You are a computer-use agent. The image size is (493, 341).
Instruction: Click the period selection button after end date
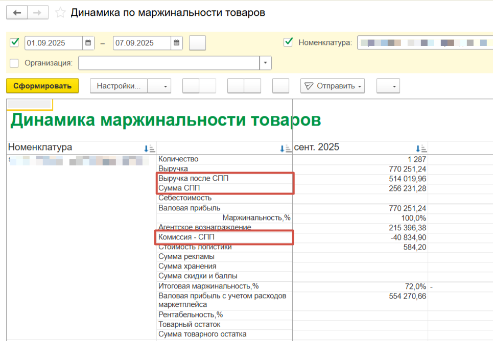tap(197, 43)
